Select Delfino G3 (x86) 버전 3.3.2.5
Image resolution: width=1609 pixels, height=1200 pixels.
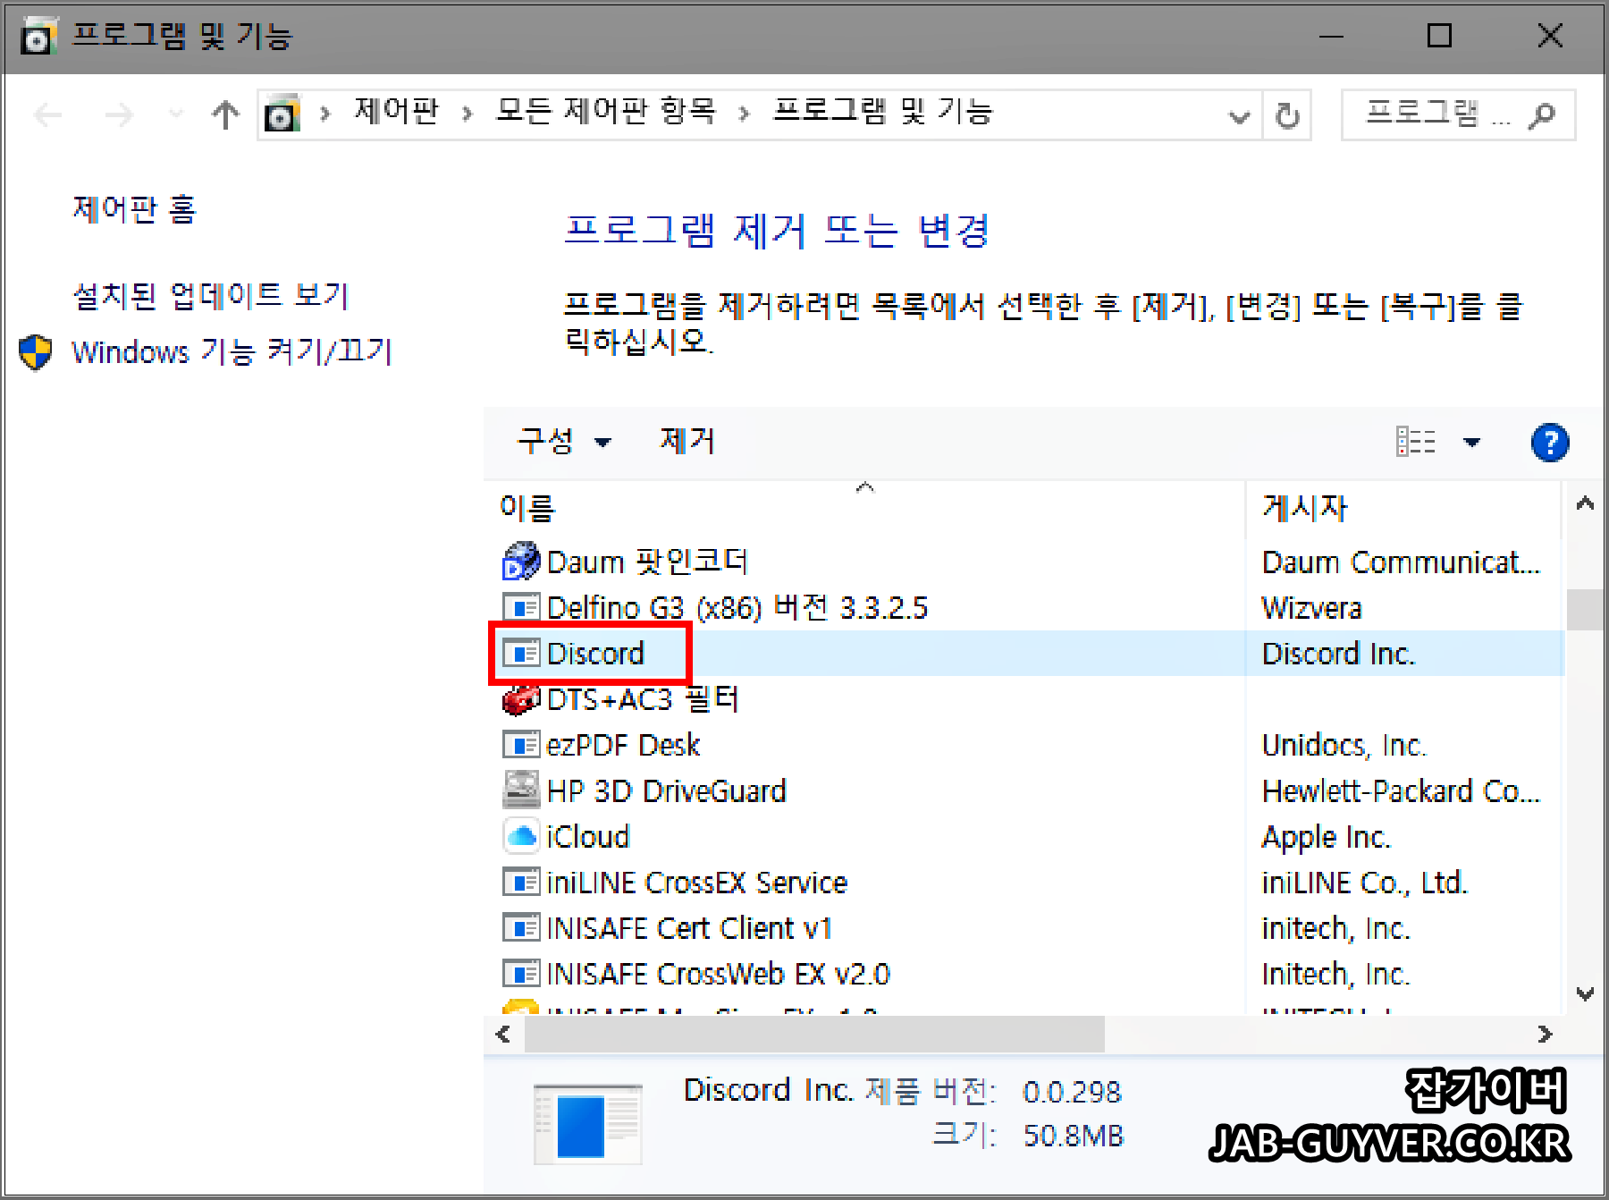tap(737, 608)
